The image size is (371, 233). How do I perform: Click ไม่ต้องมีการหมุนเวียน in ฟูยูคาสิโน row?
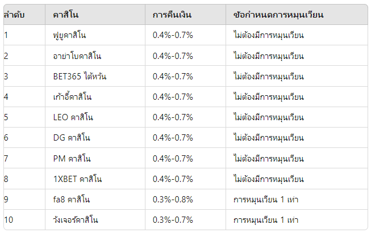(268, 35)
